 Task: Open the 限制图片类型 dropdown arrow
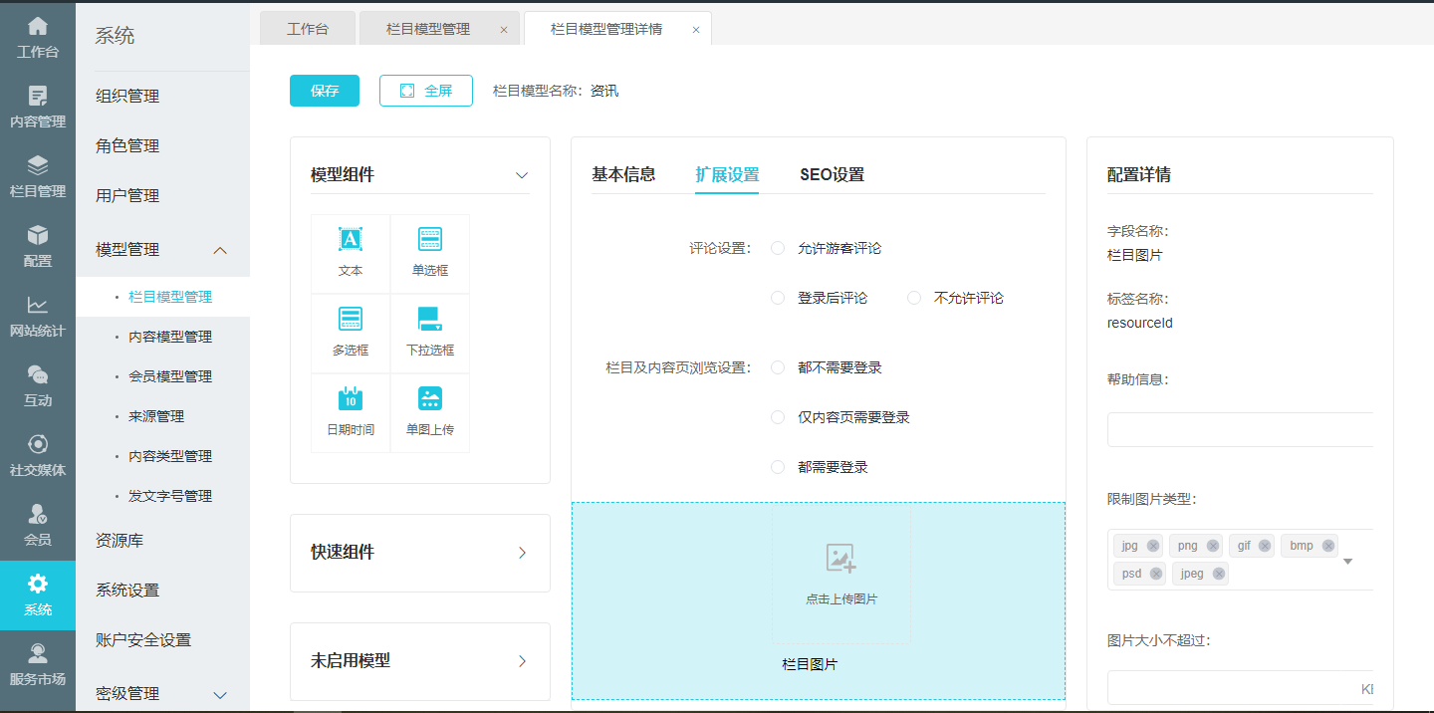coord(1347,562)
